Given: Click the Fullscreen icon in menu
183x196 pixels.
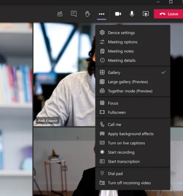Looking at the screenshot, I should pyautogui.click(x=102, y=112).
